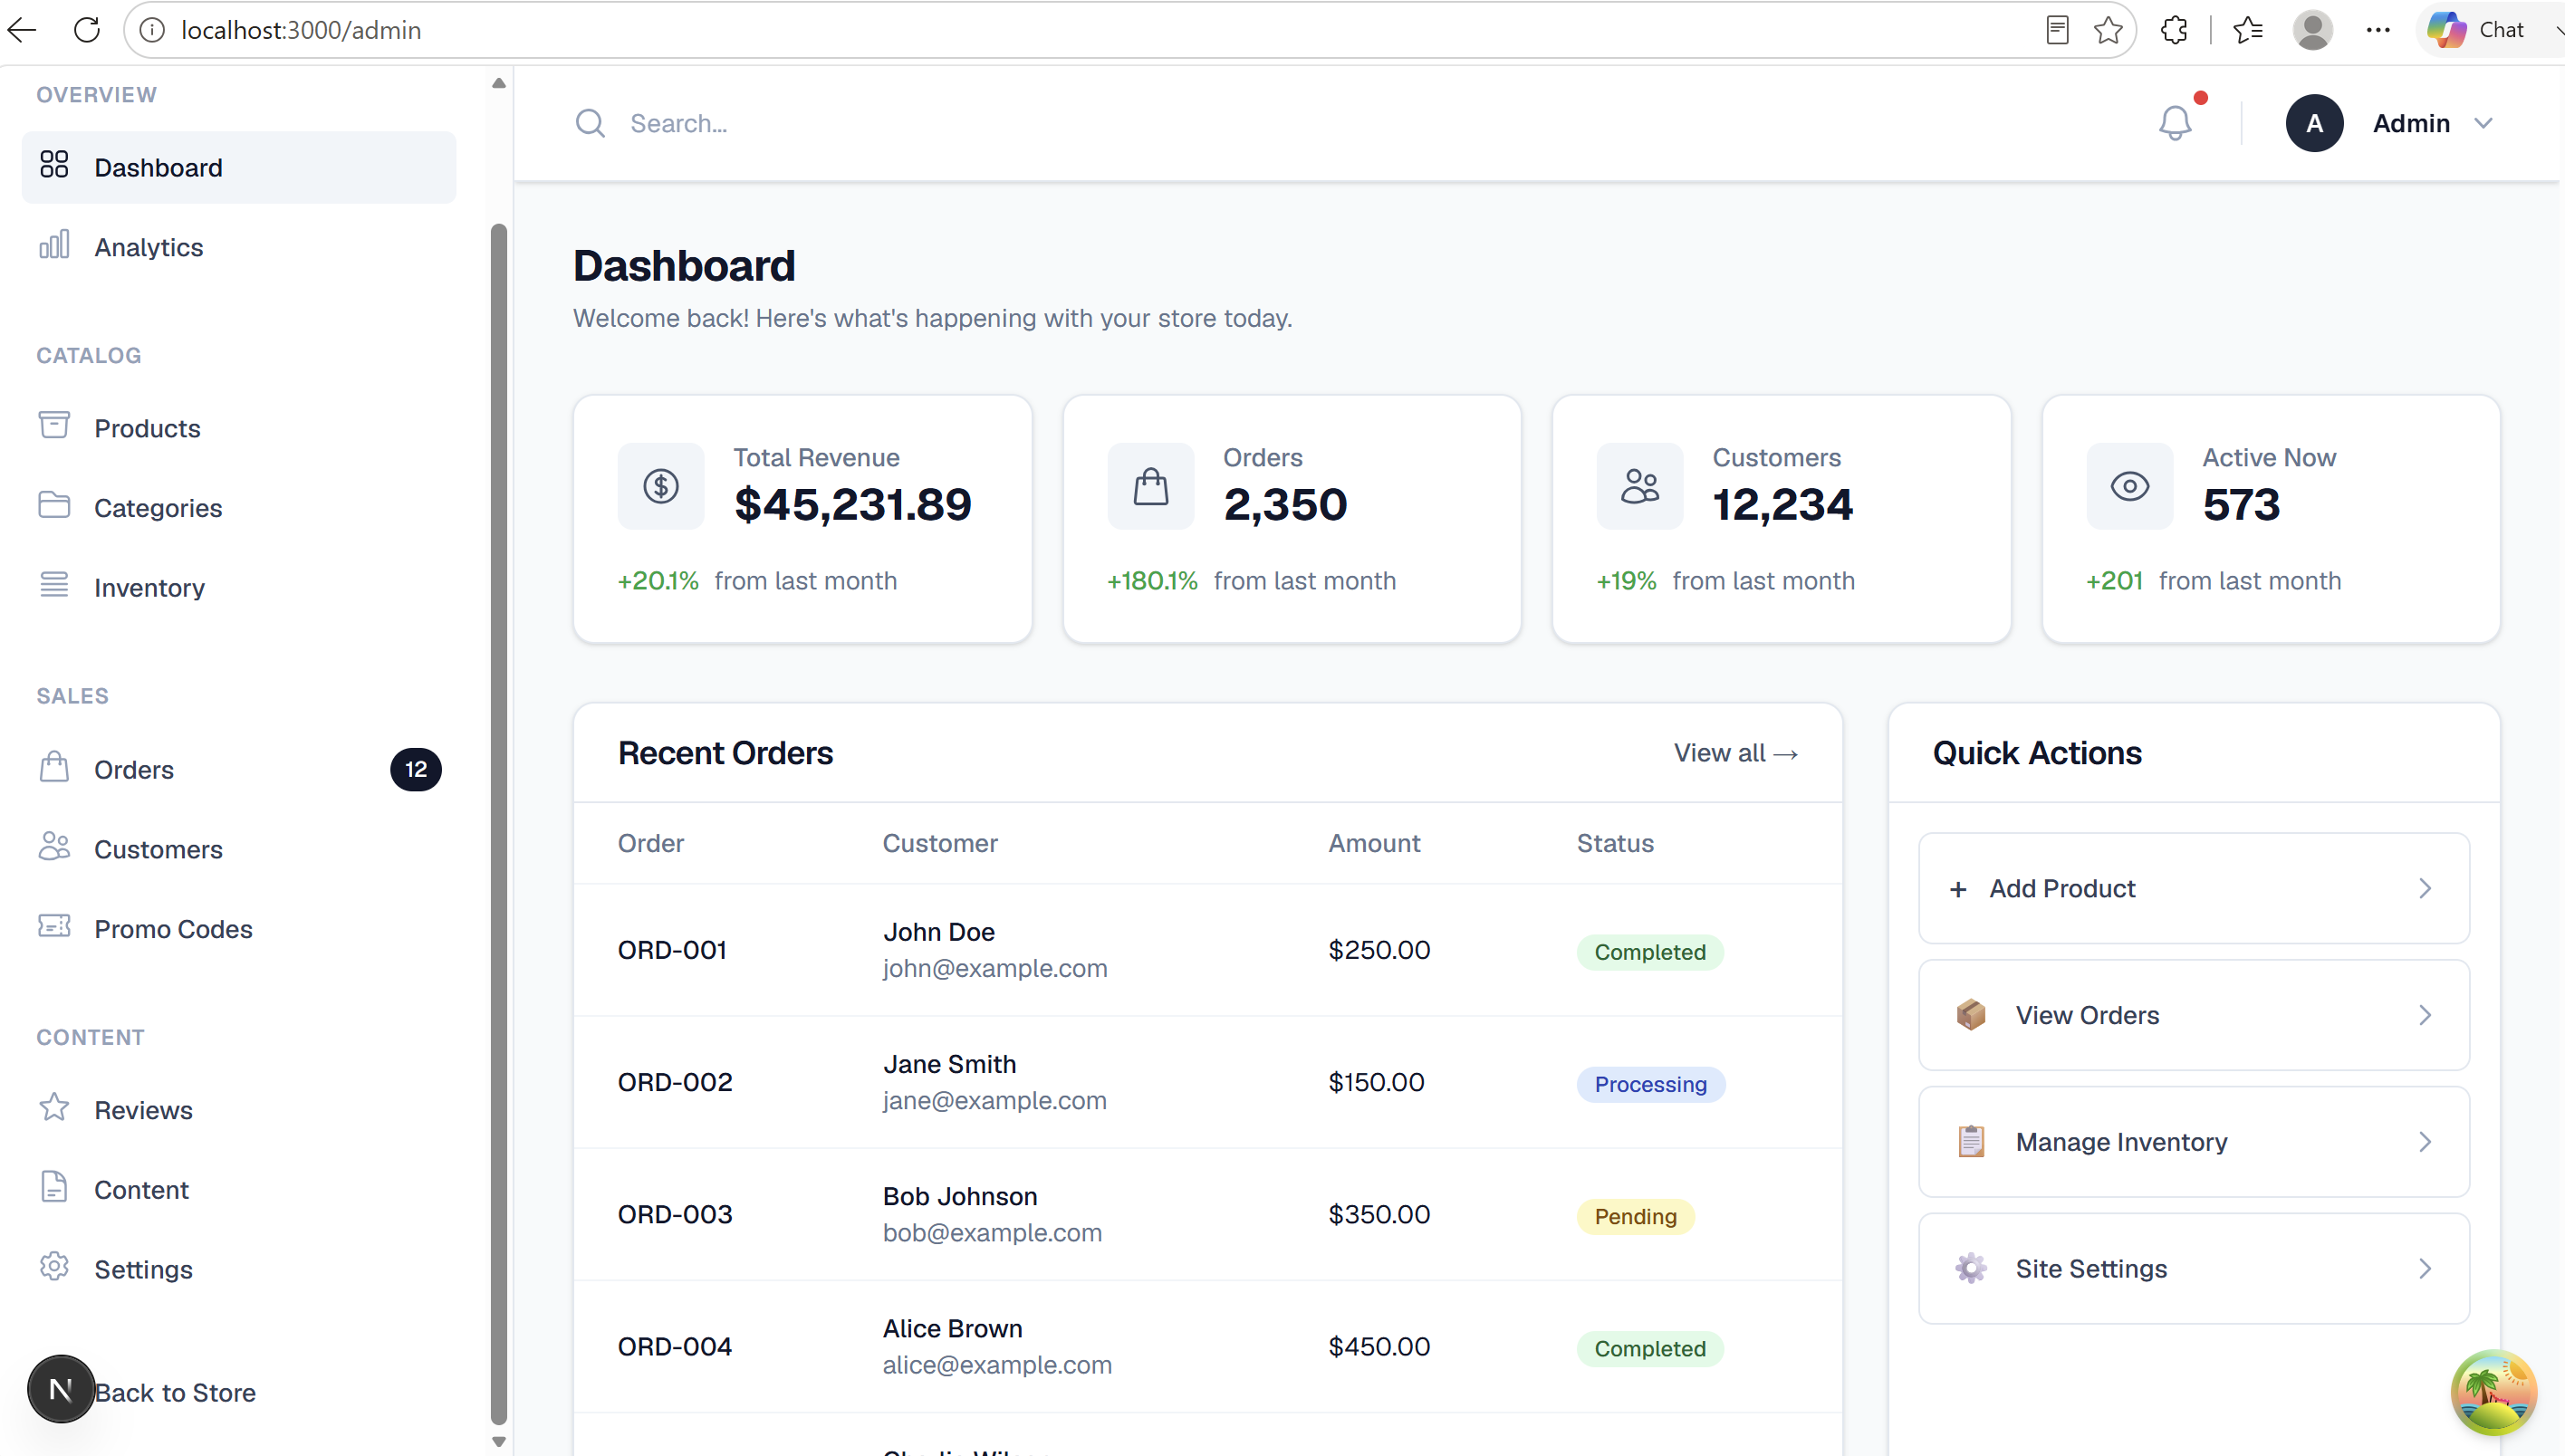Open browser profile avatar
Screen dimensions: 2565x1456
coord(2313,30)
